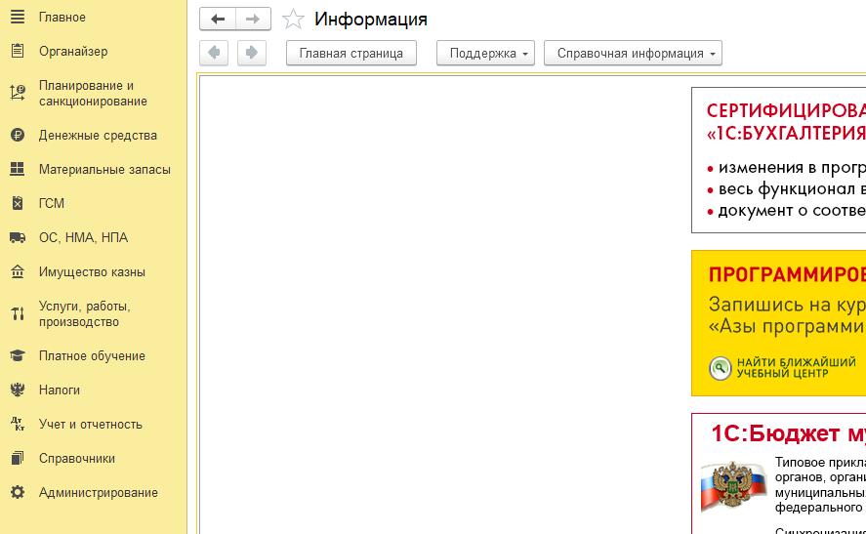Viewport: 866px width, 534px height.
Task: Open the Налоги section
Action: pos(60,390)
